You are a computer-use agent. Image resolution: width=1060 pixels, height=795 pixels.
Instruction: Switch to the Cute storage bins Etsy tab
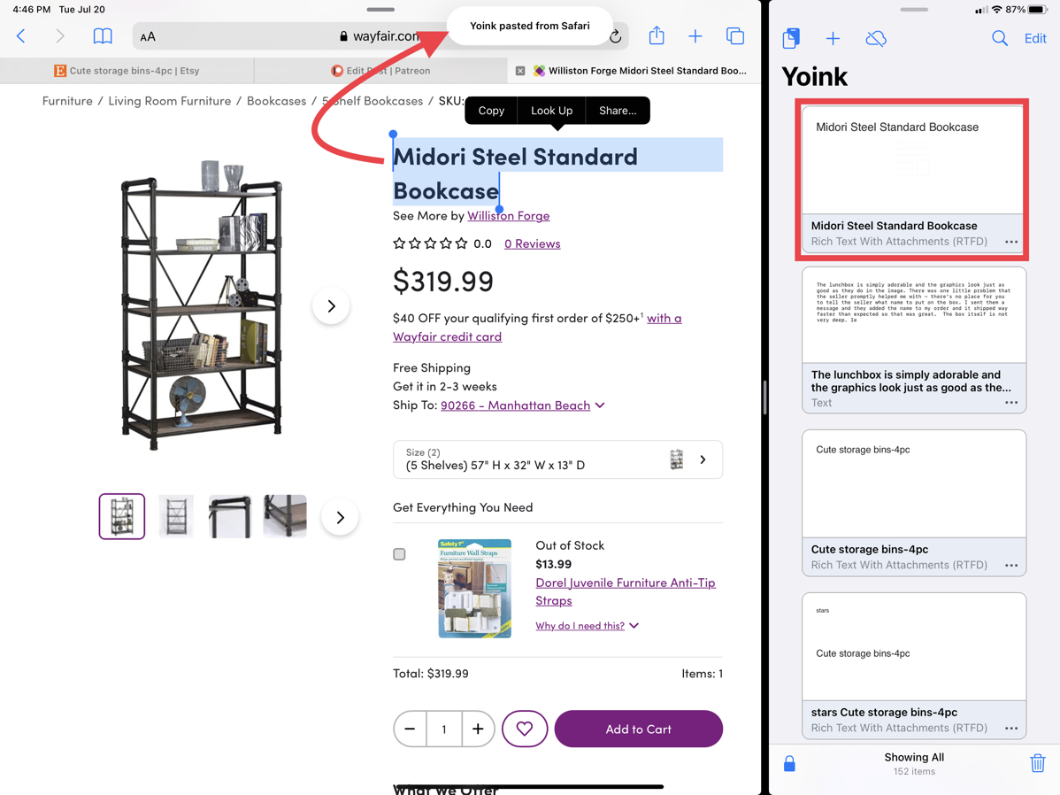(127, 71)
